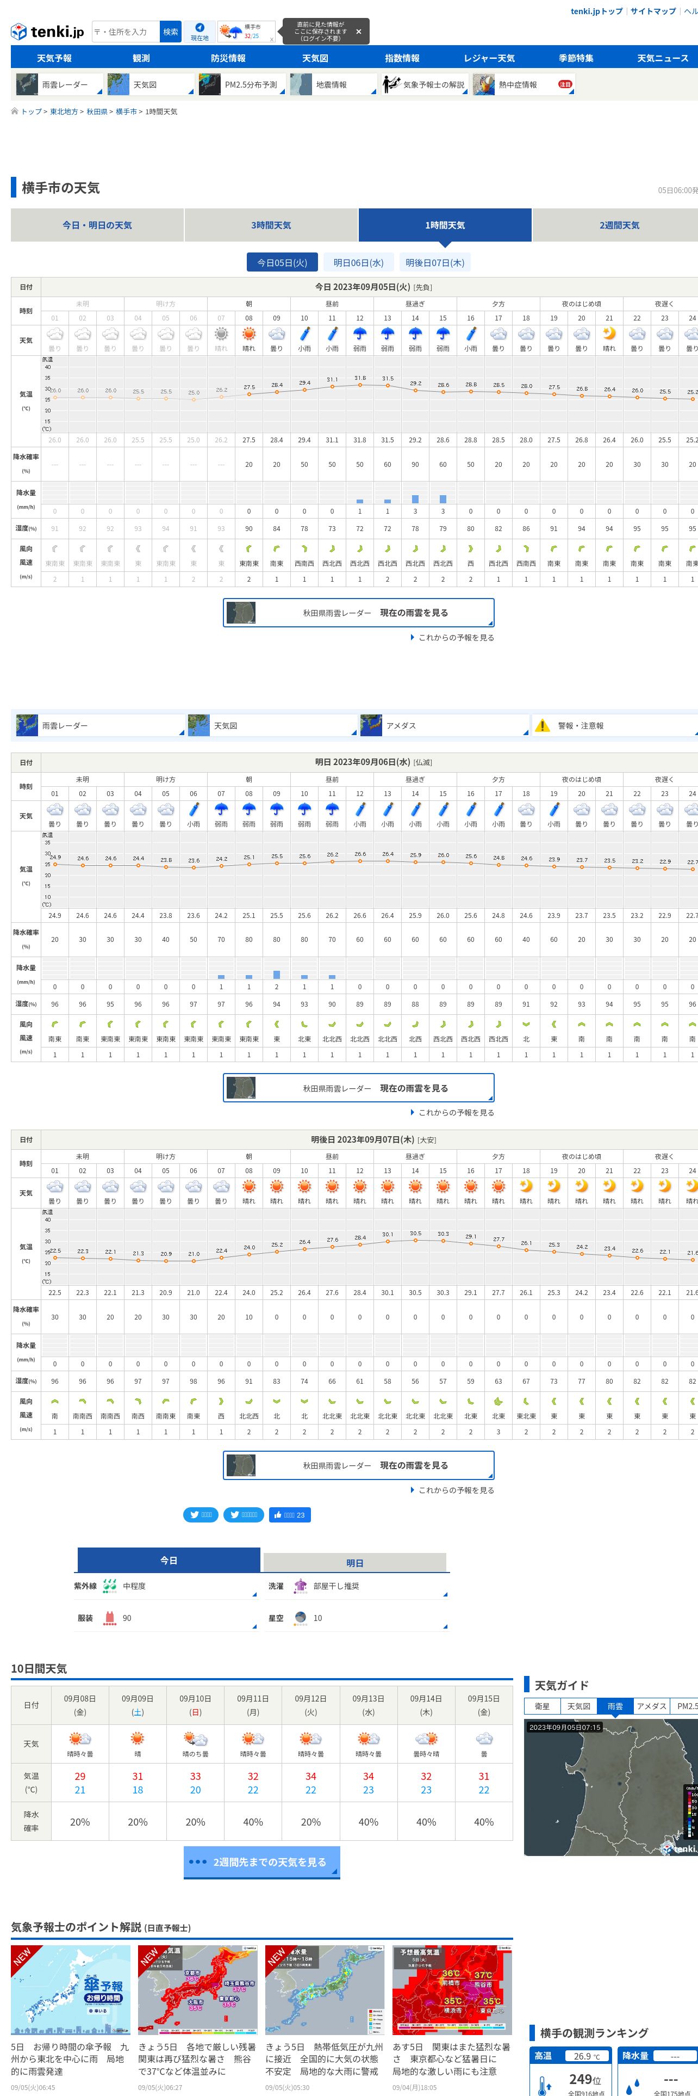Open 傘予報 お帰り時間 article thumbnail

(71, 1990)
